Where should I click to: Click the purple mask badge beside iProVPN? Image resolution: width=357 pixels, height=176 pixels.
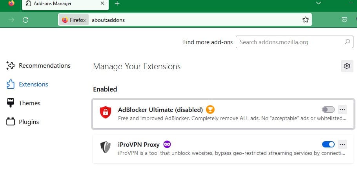click(x=167, y=144)
